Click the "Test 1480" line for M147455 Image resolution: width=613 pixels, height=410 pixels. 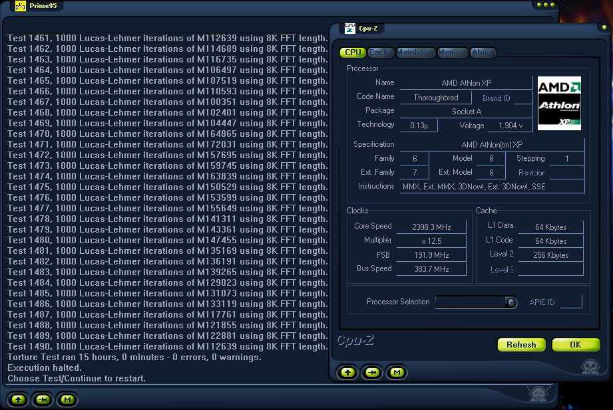coord(167,240)
